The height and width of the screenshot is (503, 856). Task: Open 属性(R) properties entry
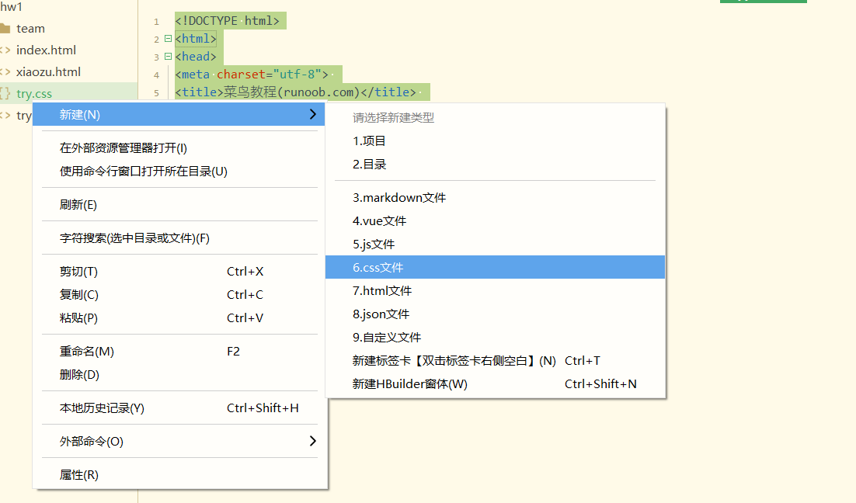pyautogui.click(x=79, y=474)
